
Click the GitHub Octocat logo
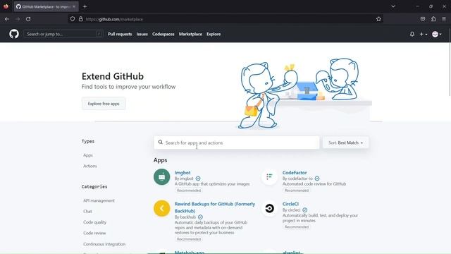pos(14,34)
